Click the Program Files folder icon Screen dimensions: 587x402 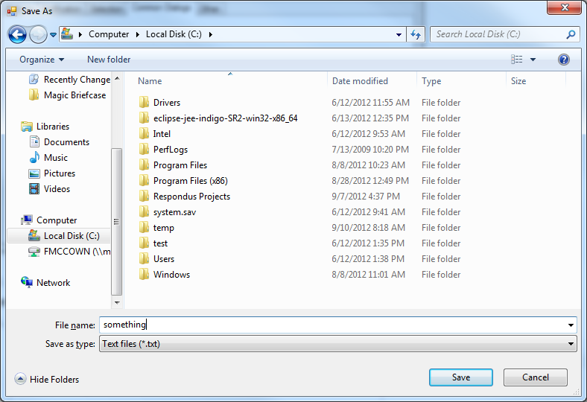[x=144, y=165]
